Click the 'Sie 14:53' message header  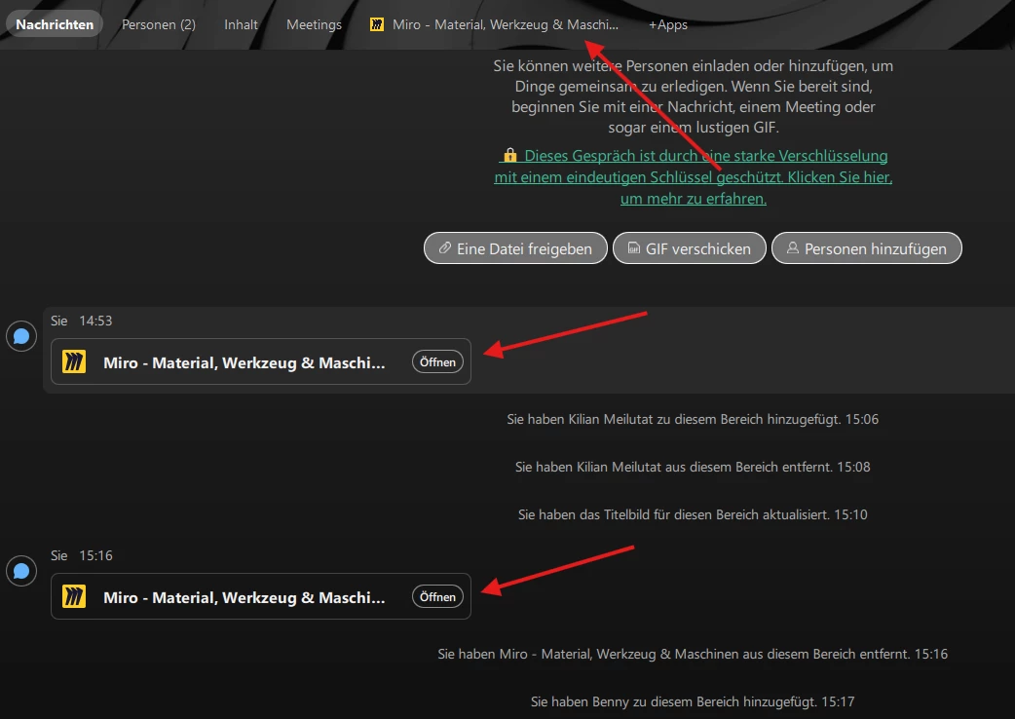point(82,321)
